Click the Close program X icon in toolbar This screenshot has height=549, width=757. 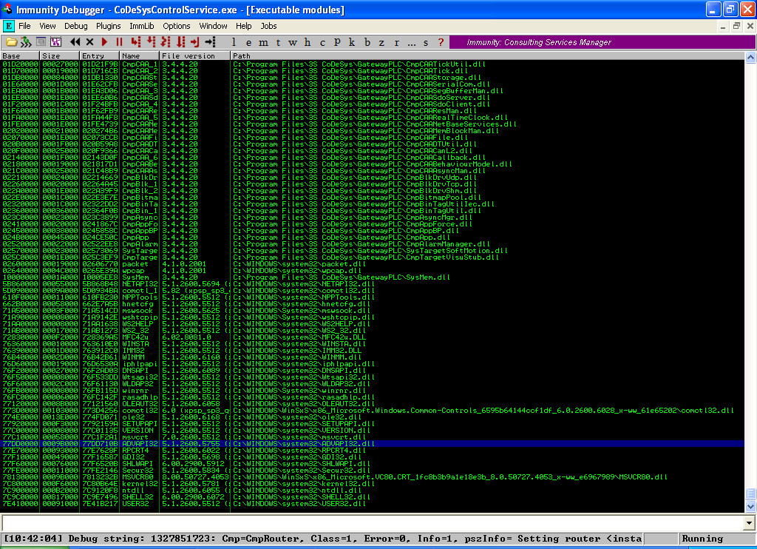[89, 42]
